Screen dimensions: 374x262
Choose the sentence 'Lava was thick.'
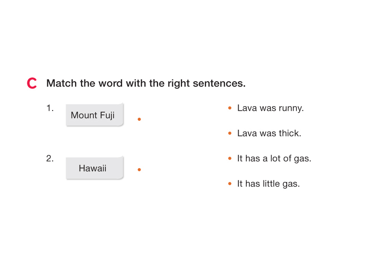pos(269,134)
